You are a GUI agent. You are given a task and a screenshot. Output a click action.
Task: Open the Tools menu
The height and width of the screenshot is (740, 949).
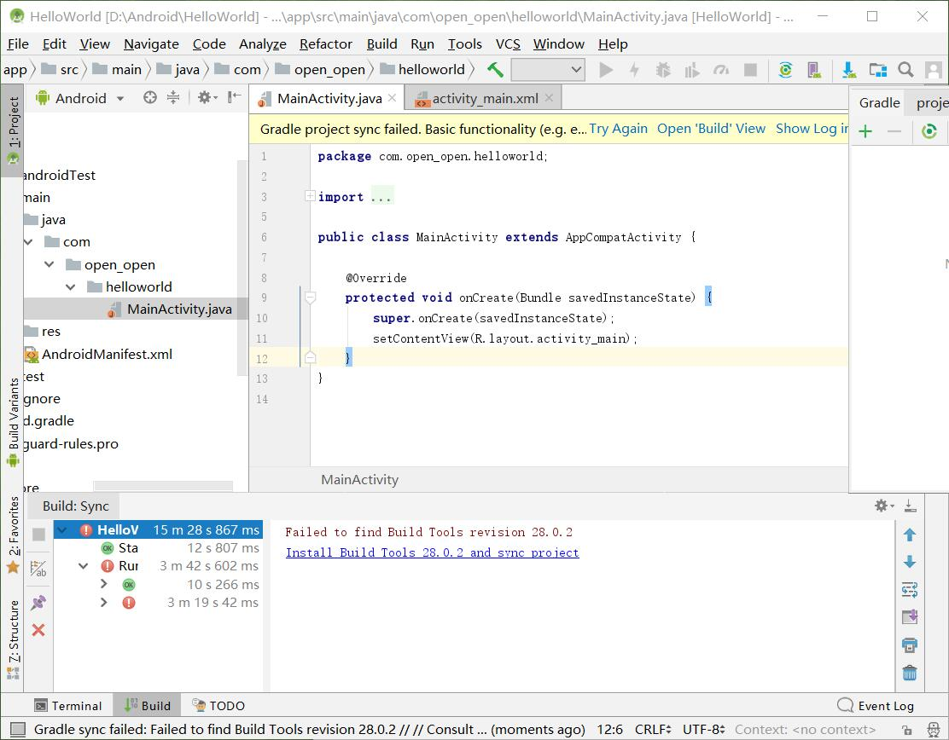[x=465, y=44]
